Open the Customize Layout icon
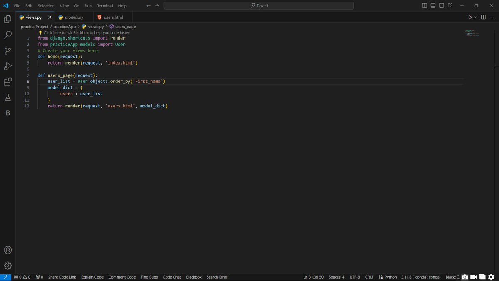Image resolution: width=499 pixels, height=281 pixels. [x=450, y=6]
